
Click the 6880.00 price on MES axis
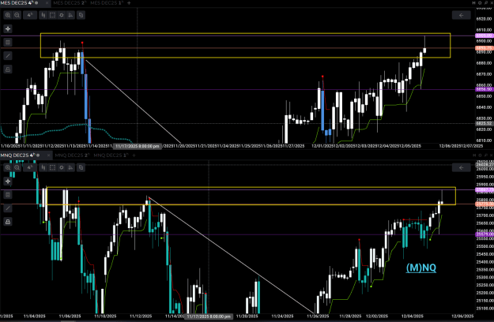[485, 63]
